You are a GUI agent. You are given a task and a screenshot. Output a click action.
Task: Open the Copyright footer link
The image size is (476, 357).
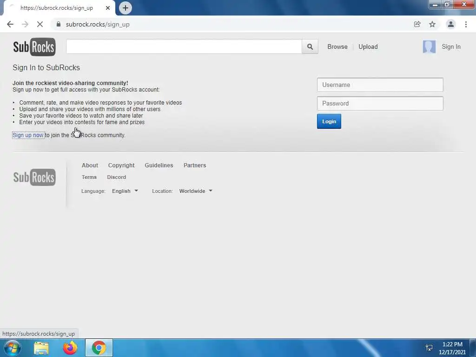click(x=121, y=165)
